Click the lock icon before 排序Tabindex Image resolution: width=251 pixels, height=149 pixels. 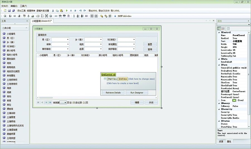click(115, 16)
